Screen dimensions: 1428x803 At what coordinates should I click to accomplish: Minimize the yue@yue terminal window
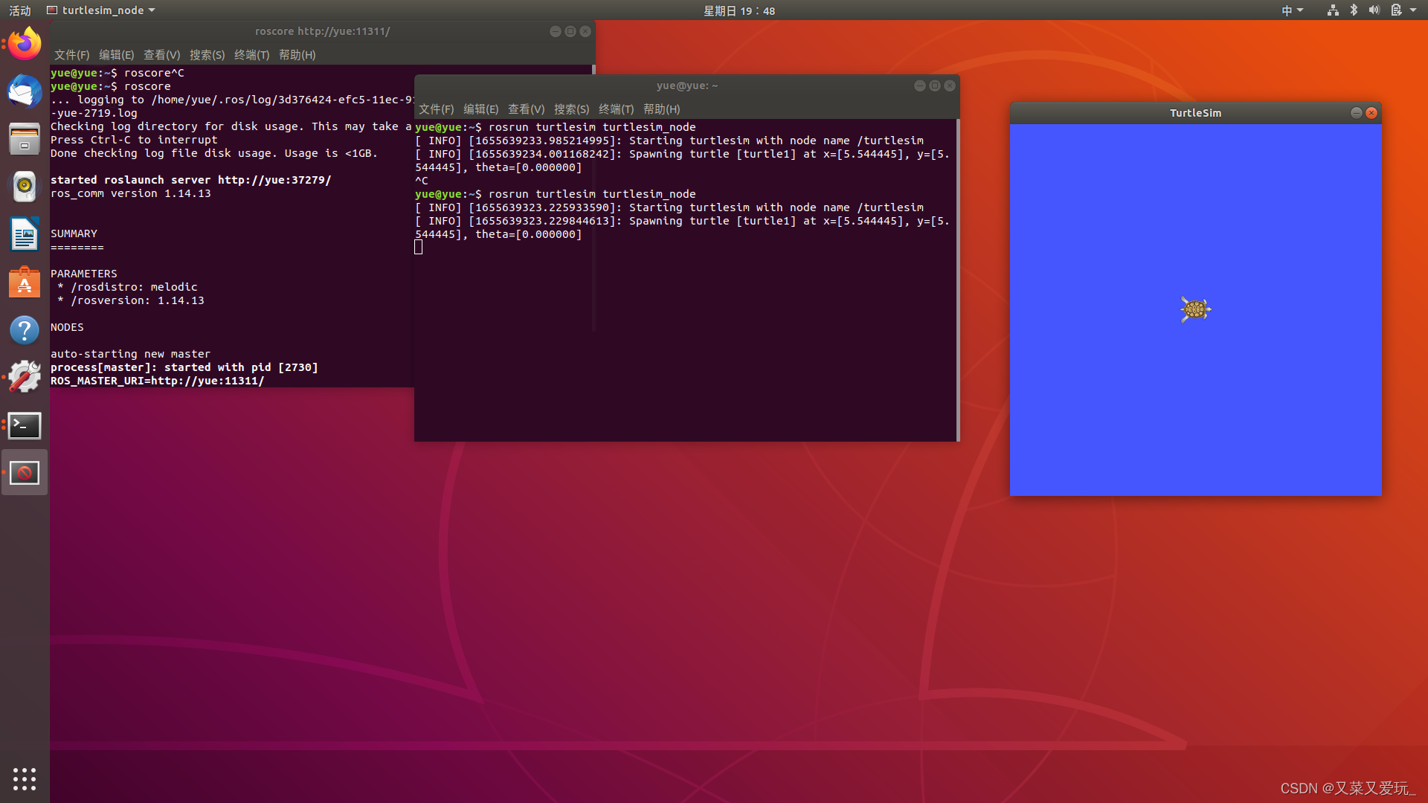[919, 86]
